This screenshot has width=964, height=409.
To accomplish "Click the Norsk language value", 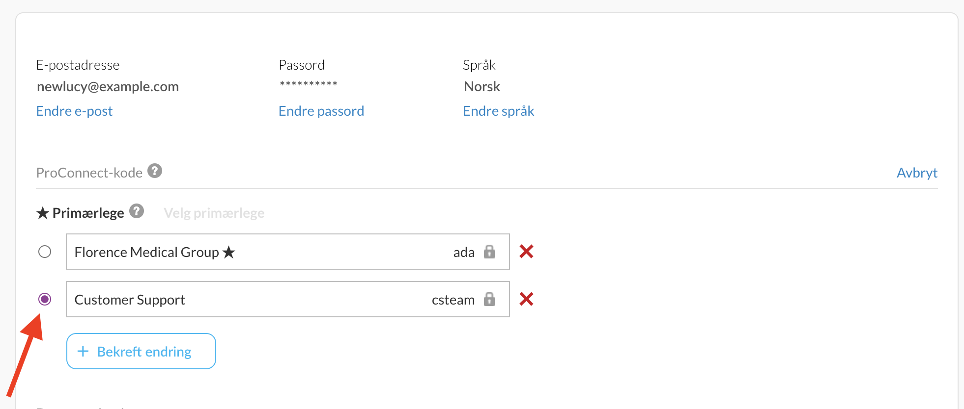I will pyautogui.click(x=482, y=86).
